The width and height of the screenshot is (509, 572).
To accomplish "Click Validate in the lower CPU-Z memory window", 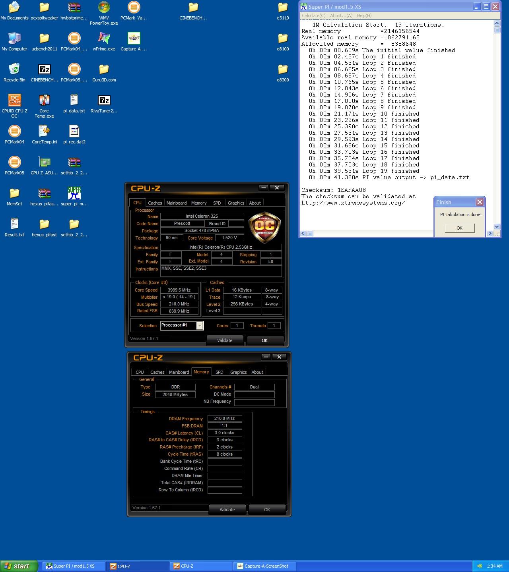I will [x=227, y=510].
